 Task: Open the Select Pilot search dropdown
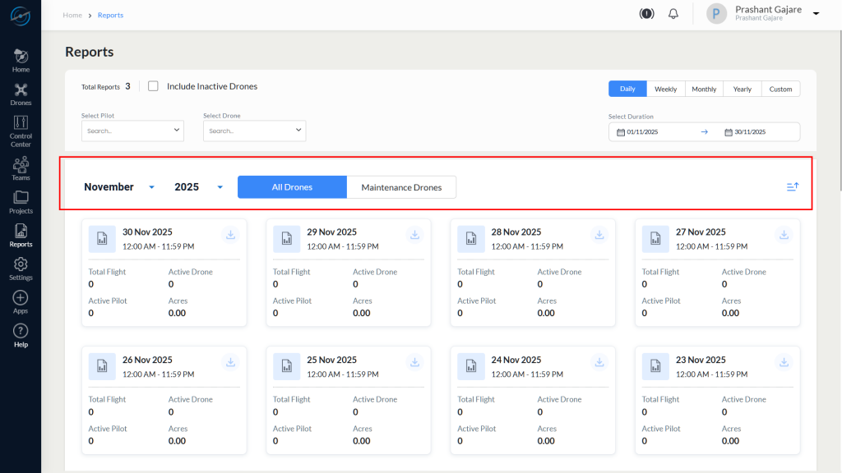tap(132, 131)
